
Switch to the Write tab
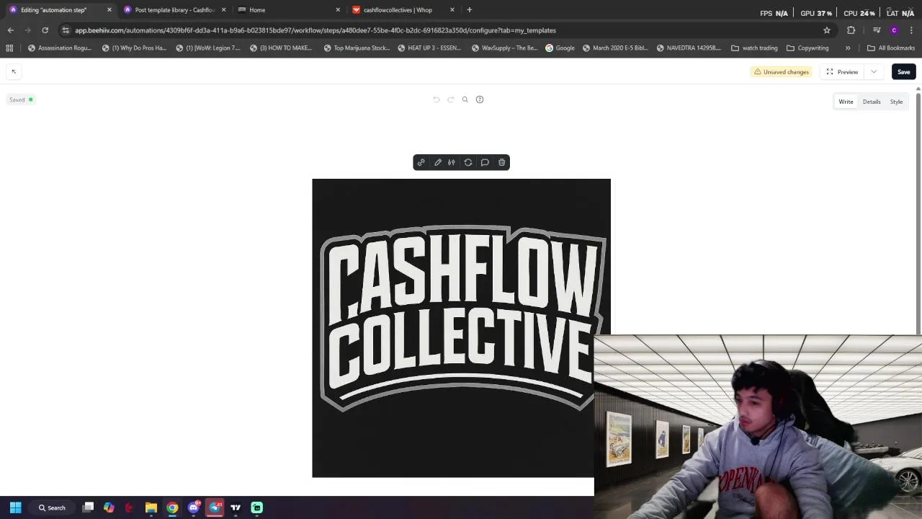pyautogui.click(x=846, y=102)
